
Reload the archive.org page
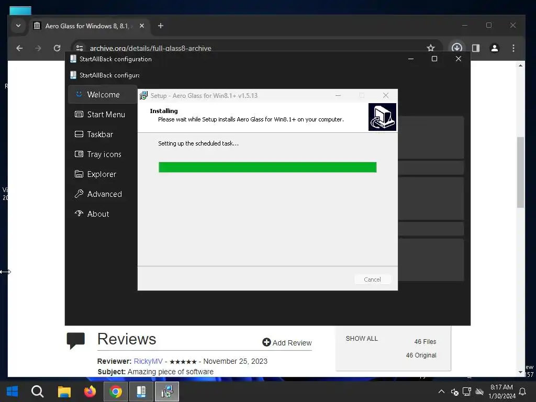(x=57, y=48)
